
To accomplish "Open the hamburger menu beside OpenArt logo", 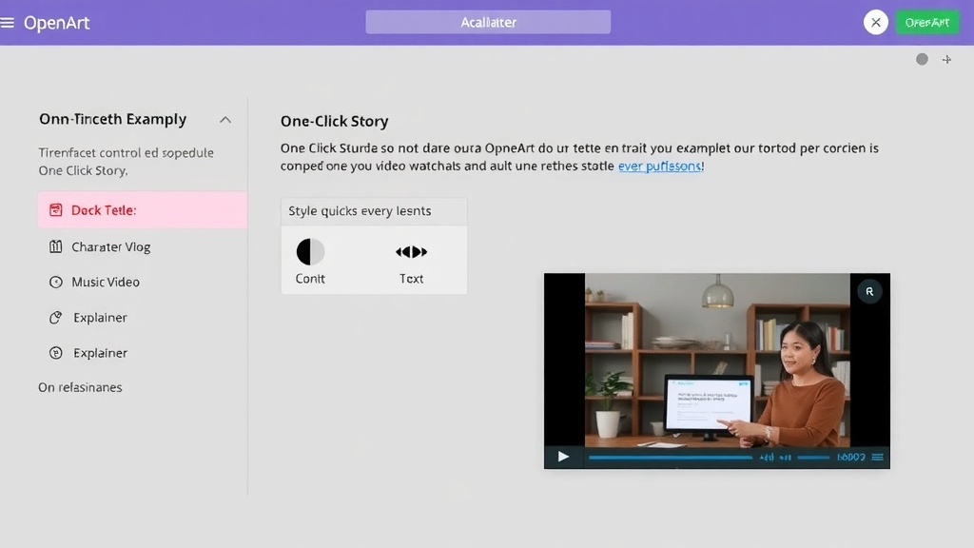I will (x=8, y=23).
